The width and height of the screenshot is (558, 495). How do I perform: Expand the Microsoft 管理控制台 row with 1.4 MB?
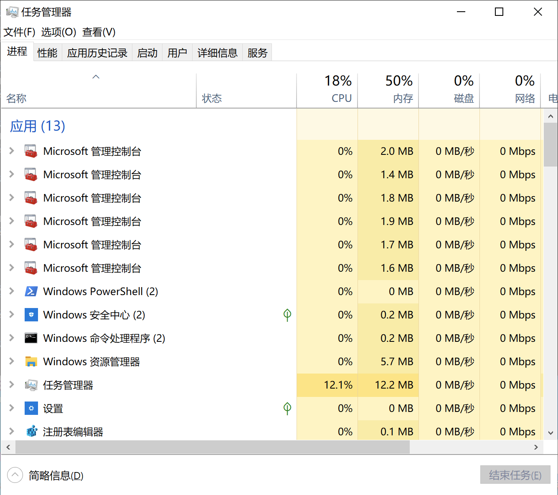tap(12, 174)
